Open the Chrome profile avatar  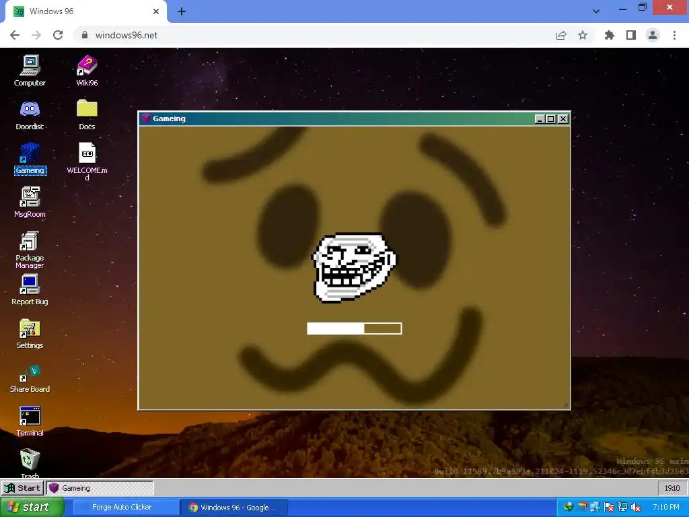click(653, 35)
